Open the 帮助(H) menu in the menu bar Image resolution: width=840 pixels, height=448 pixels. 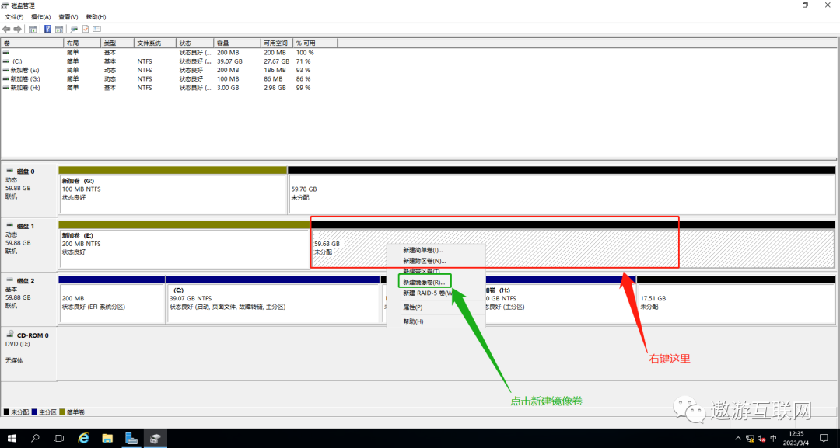[x=96, y=17]
